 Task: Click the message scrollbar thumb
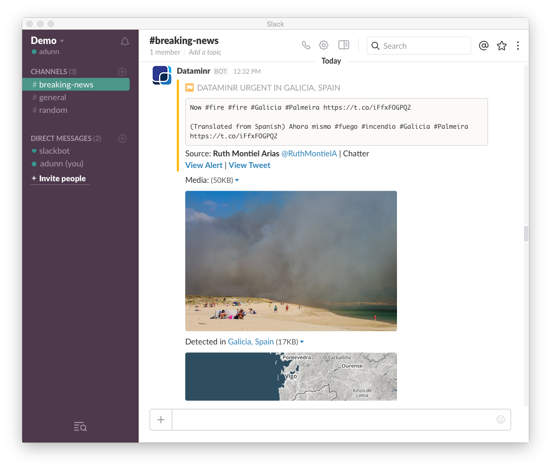[526, 234]
